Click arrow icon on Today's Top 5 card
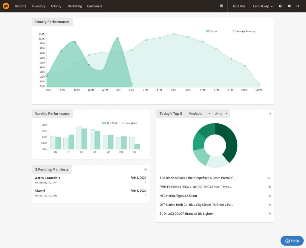 point(270,114)
